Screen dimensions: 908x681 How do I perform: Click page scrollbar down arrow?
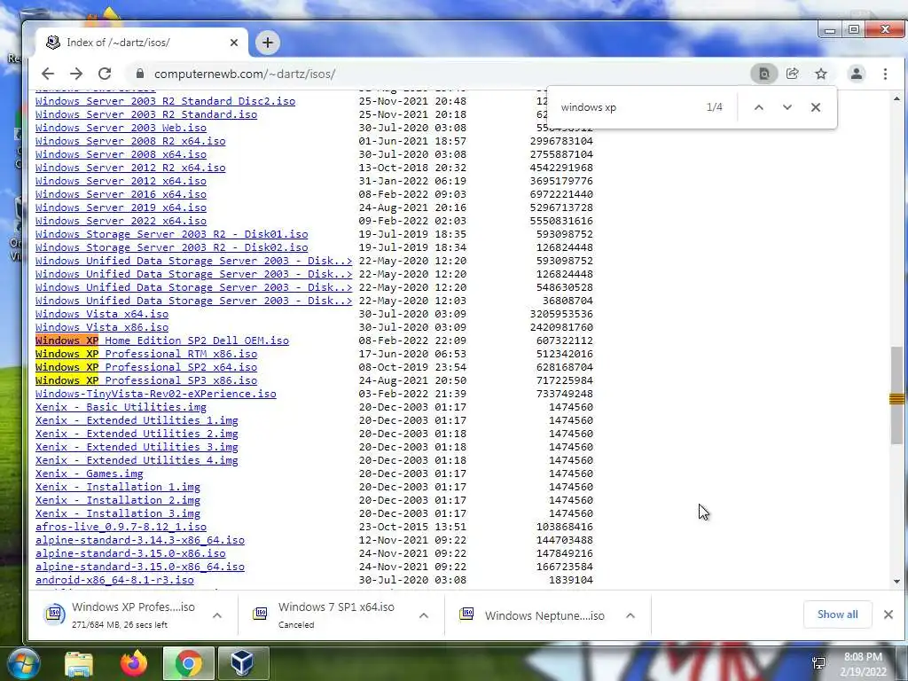pos(897,581)
